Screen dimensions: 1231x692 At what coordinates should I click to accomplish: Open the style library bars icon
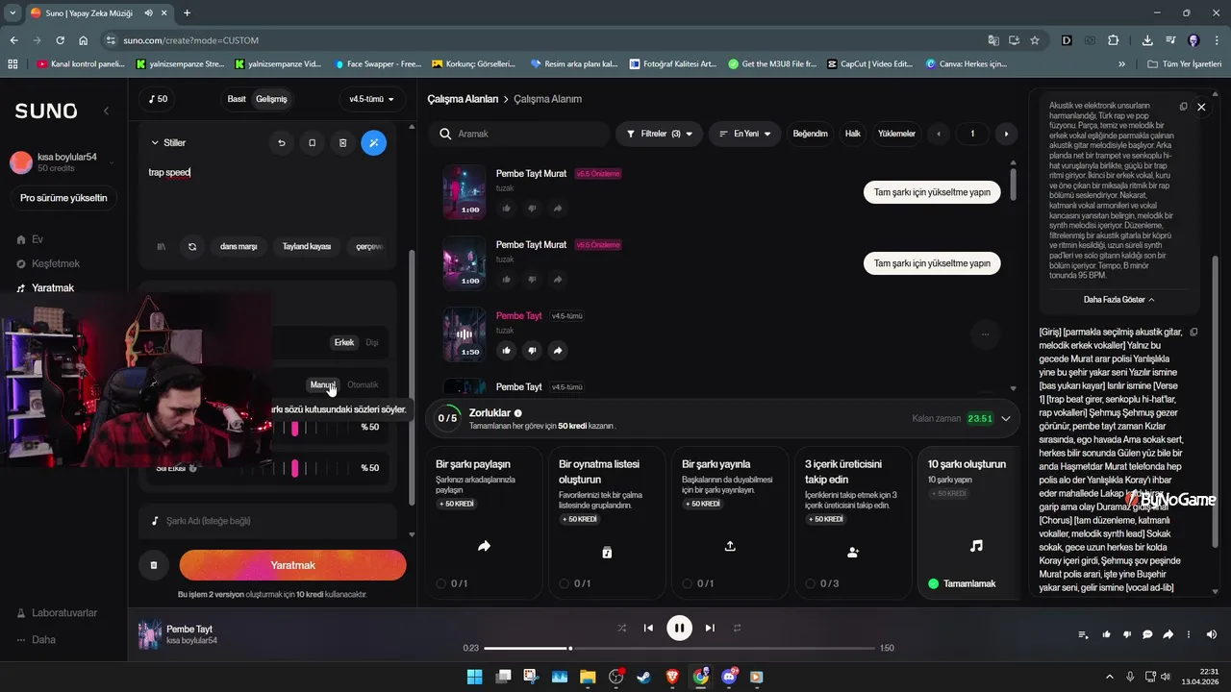(x=162, y=247)
